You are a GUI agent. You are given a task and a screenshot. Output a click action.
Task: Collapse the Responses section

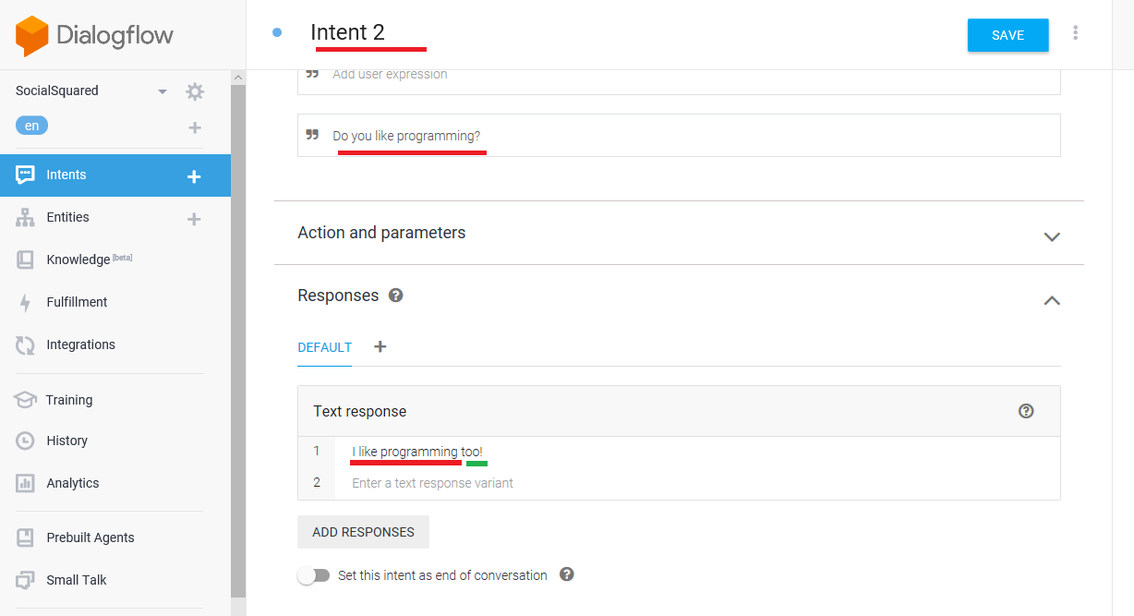(x=1051, y=300)
